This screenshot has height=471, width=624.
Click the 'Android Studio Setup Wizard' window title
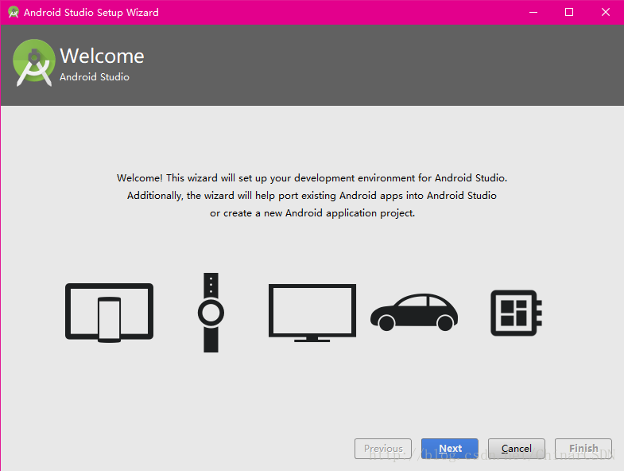[x=91, y=13]
